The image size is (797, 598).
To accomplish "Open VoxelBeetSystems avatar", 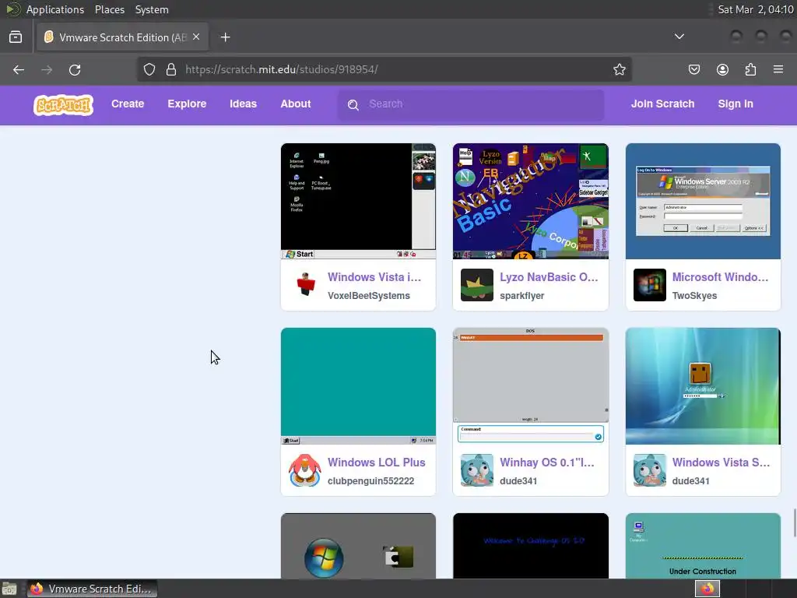I will pos(305,285).
